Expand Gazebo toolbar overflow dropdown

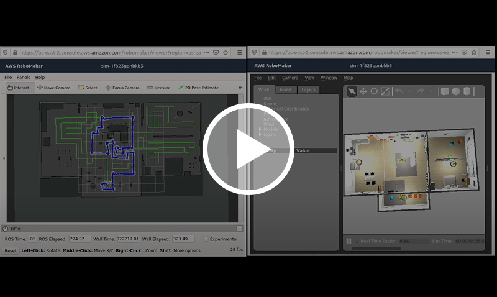(x=480, y=91)
